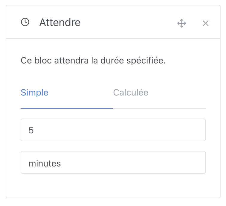Click the move arrows icon in header
This screenshot has height=206, width=226.
(x=181, y=23)
